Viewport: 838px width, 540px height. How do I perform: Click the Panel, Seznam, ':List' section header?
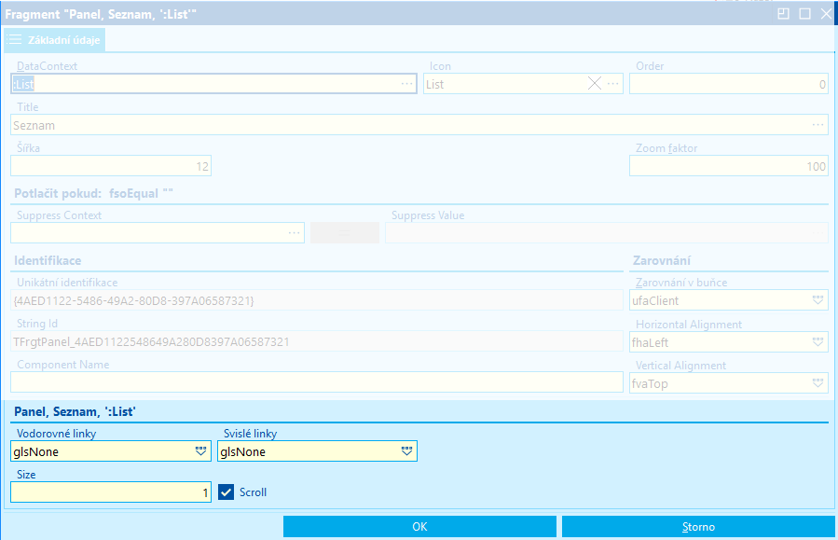(x=75, y=411)
